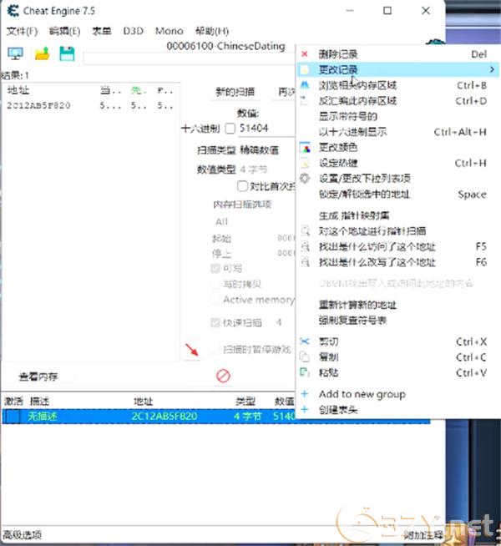Click the 再次扫描 button
The width and height of the screenshot is (501, 546).
284,92
